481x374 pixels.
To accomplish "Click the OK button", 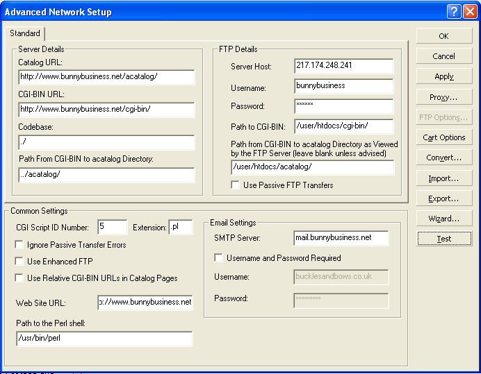I will [x=444, y=36].
